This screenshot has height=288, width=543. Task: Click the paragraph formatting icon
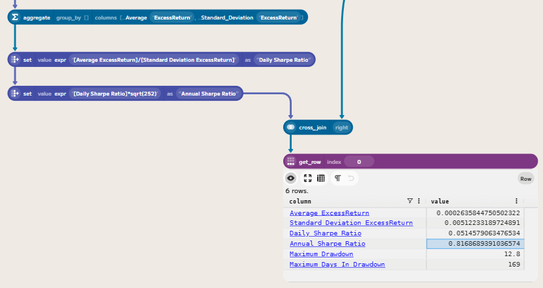[x=338, y=178]
